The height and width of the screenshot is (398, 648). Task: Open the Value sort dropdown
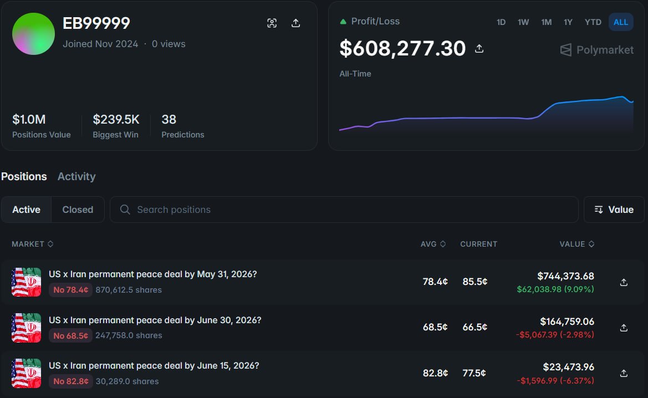pos(614,210)
